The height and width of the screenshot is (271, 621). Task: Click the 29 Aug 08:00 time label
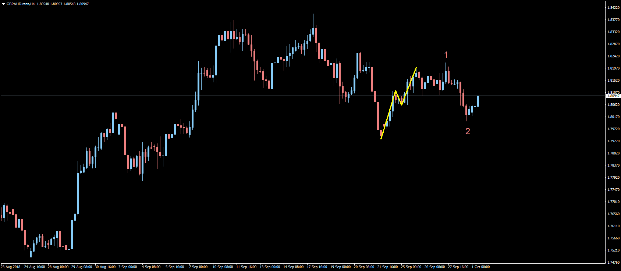coord(82,267)
